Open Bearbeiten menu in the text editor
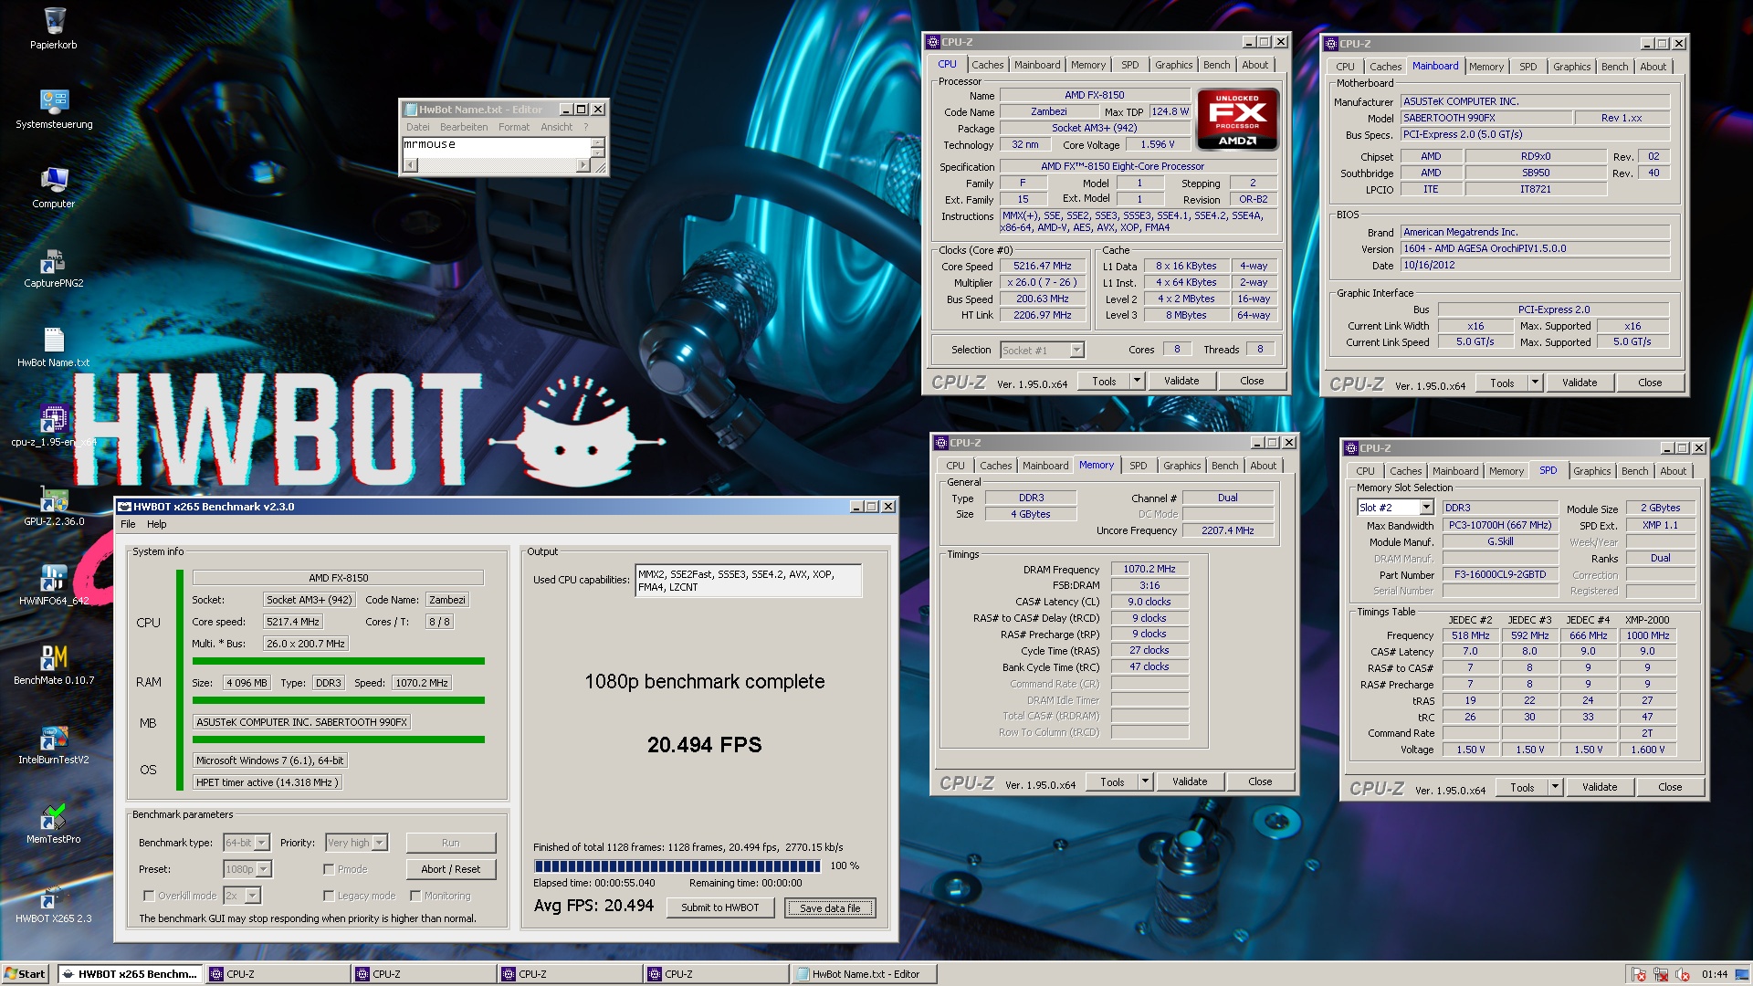Screen dimensions: 1753x986 464,127
